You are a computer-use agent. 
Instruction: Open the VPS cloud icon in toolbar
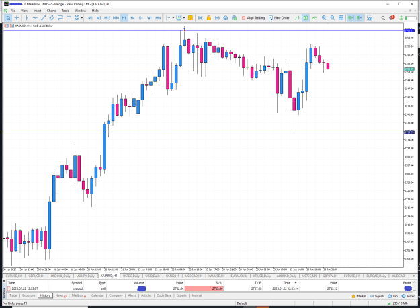coord(226,18)
